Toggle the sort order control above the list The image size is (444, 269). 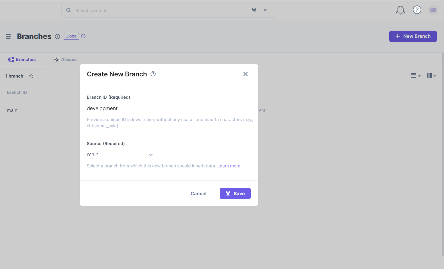415,76
